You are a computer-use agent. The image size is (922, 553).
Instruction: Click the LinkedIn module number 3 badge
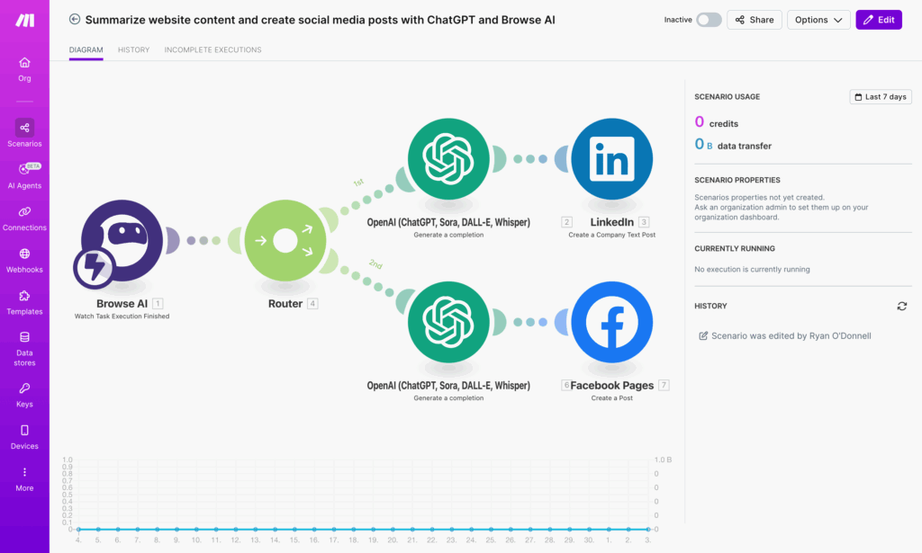[644, 222]
